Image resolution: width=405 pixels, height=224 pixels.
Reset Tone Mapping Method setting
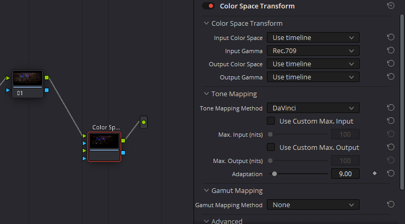coord(391,108)
